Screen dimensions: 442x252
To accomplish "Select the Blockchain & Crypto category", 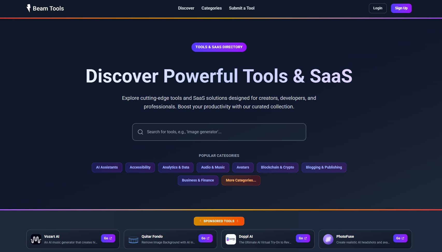I will [277, 167].
